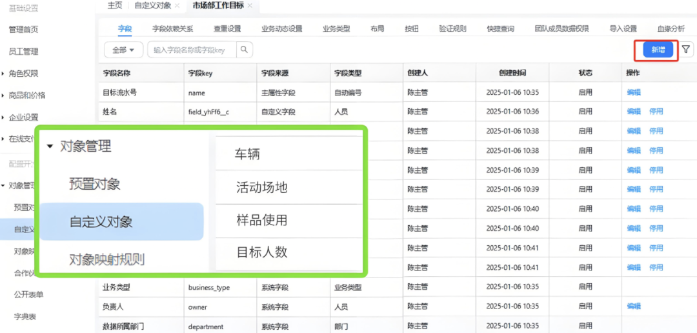Click the 操作 column header
The height and width of the screenshot is (333, 697).
pyautogui.click(x=632, y=73)
